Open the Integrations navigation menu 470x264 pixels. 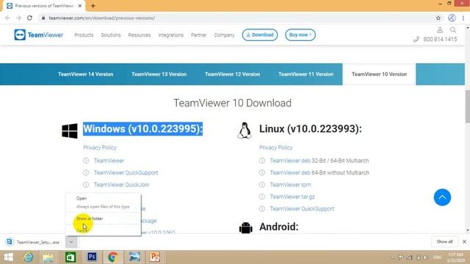click(171, 35)
